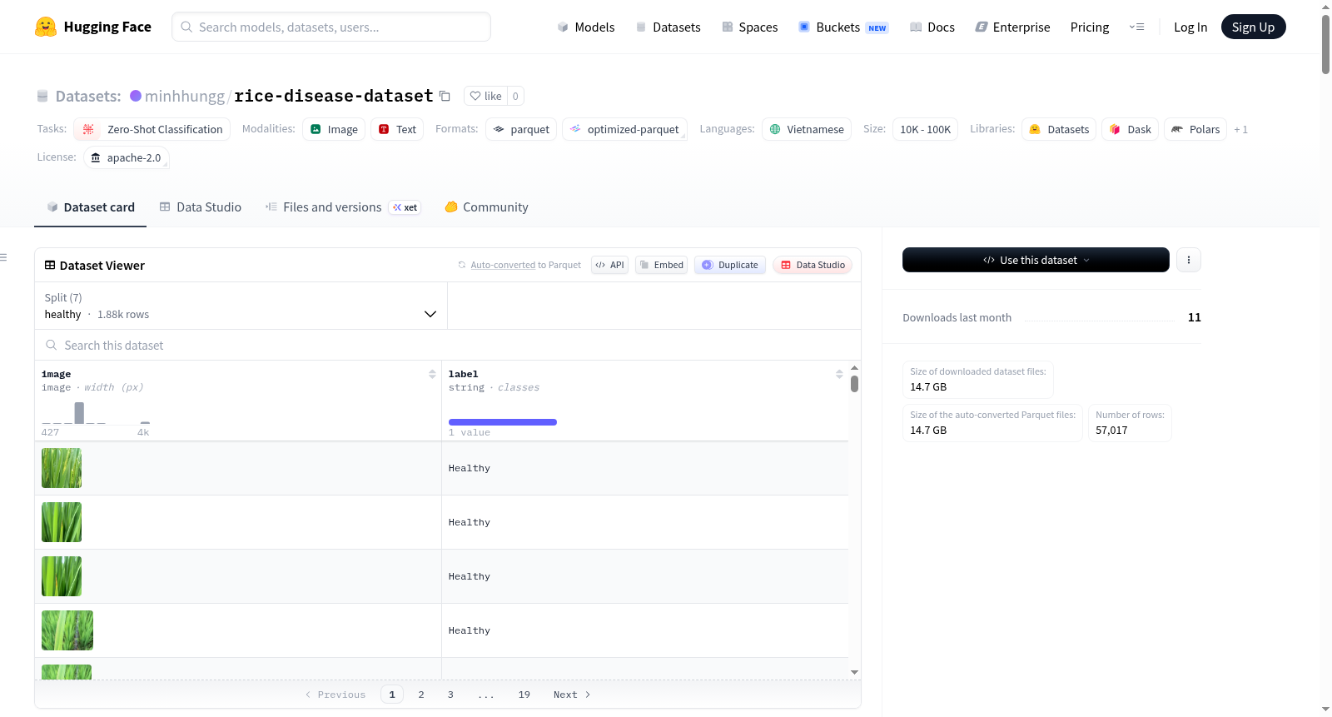Copy dataset name with the copy icon
The width and height of the screenshot is (1332, 717).
click(445, 96)
